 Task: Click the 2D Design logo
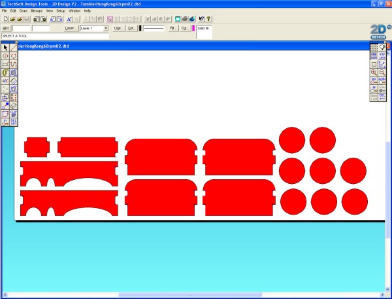378,32
